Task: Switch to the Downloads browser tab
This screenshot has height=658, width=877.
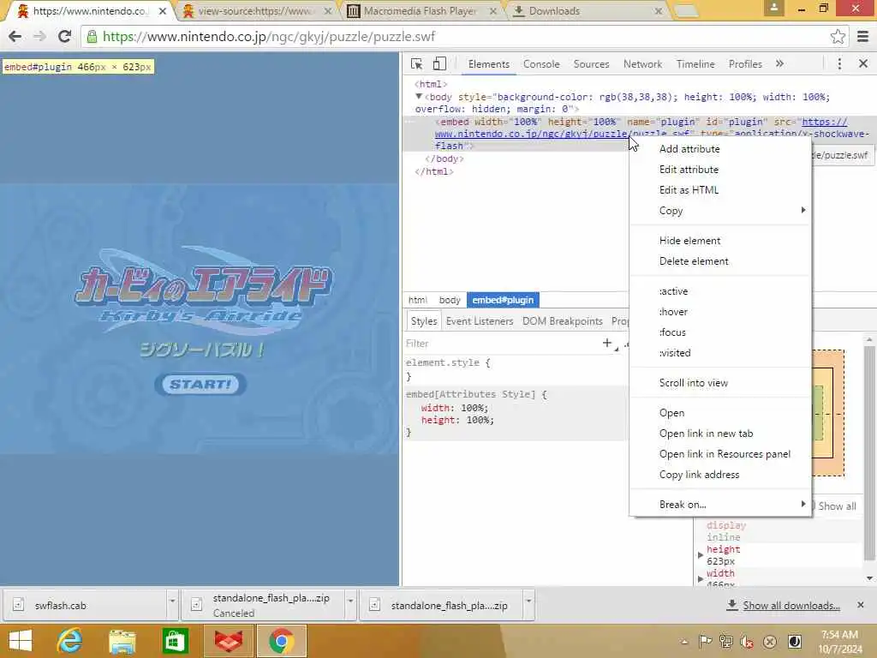Action: (586, 11)
